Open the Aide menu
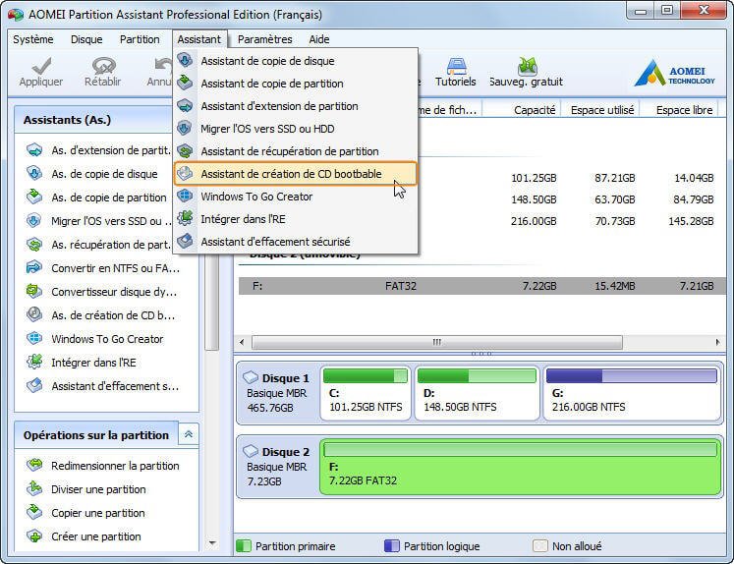Image resolution: width=734 pixels, height=564 pixels. pyautogui.click(x=319, y=39)
